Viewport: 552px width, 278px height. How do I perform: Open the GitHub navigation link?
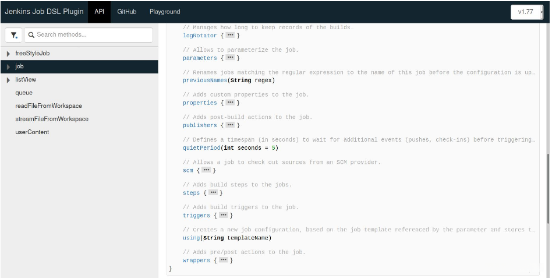[127, 12]
